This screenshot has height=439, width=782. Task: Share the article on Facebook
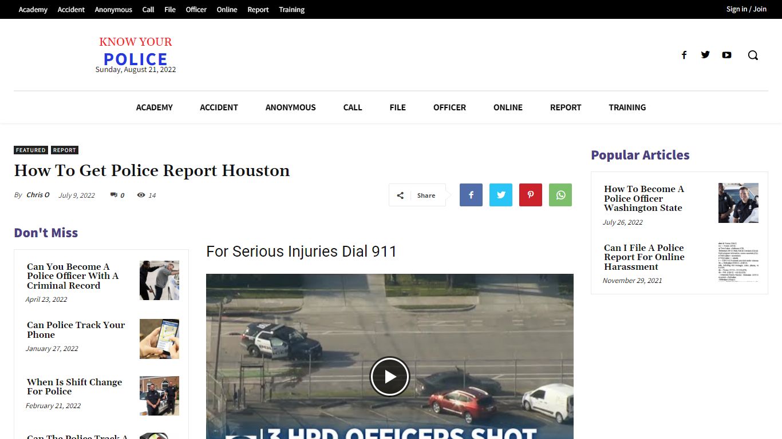(471, 195)
